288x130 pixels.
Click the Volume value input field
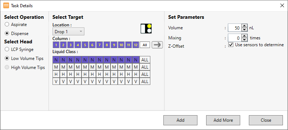point(234,28)
